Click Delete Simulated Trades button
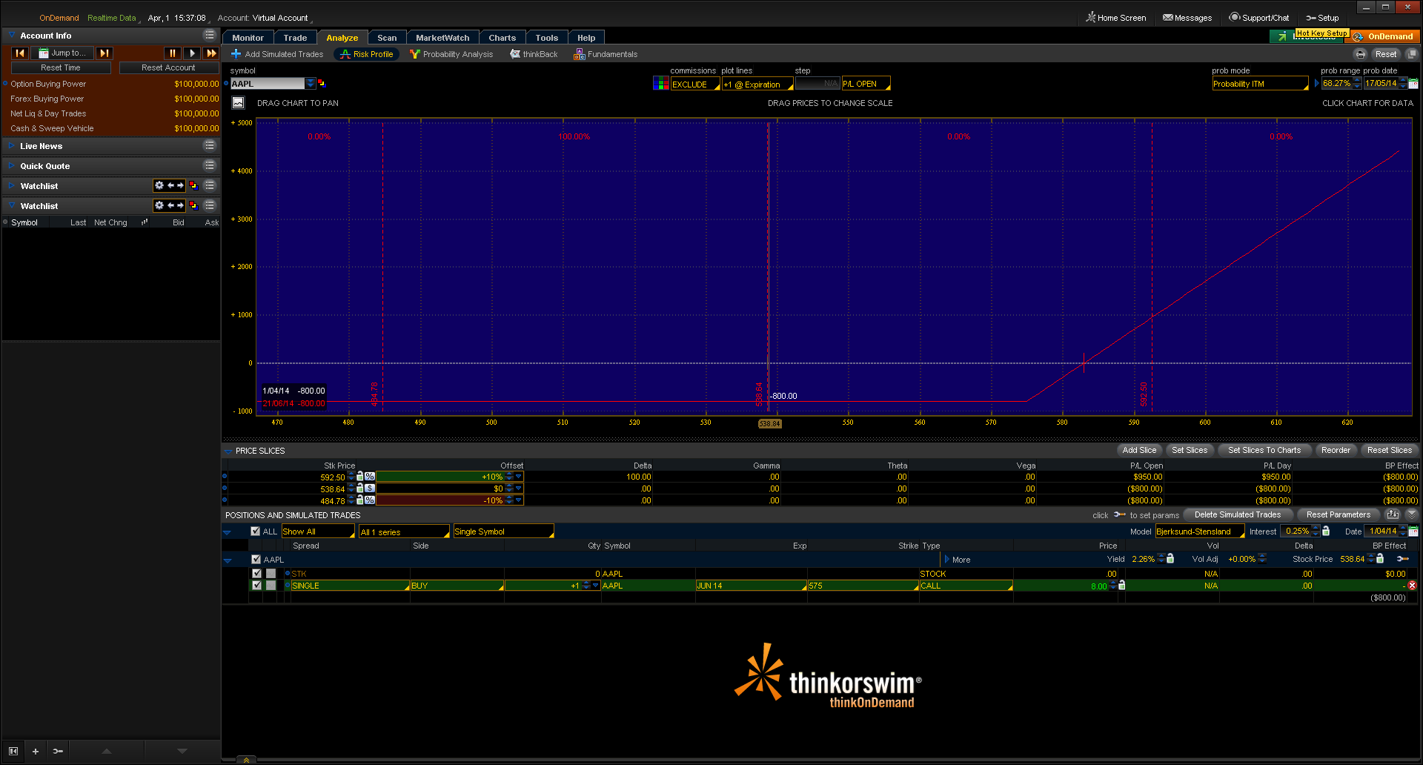Image resolution: width=1423 pixels, height=765 pixels. tap(1237, 514)
